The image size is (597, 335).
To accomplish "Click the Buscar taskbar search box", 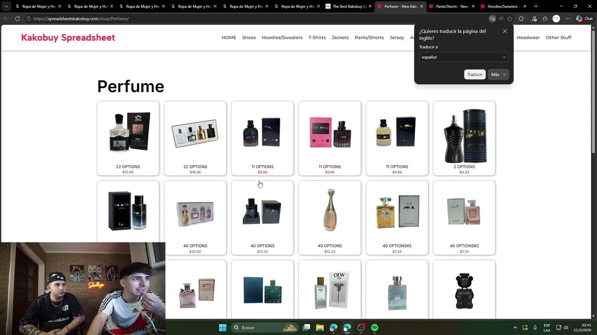I will click(x=265, y=328).
